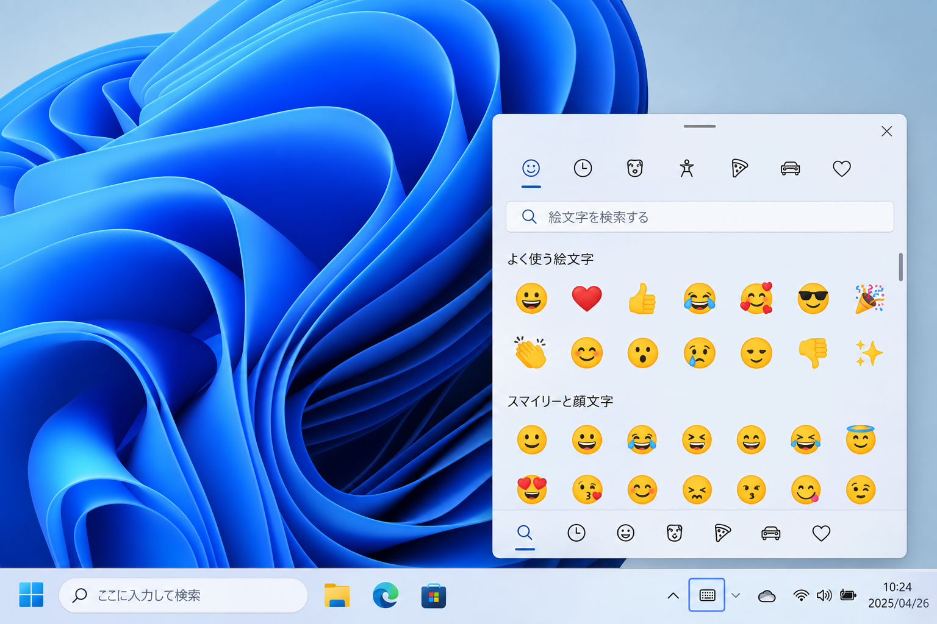Choose the crying face with single tear
This screenshot has height=624, width=937.
pyautogui.click(x=699, y=353)
